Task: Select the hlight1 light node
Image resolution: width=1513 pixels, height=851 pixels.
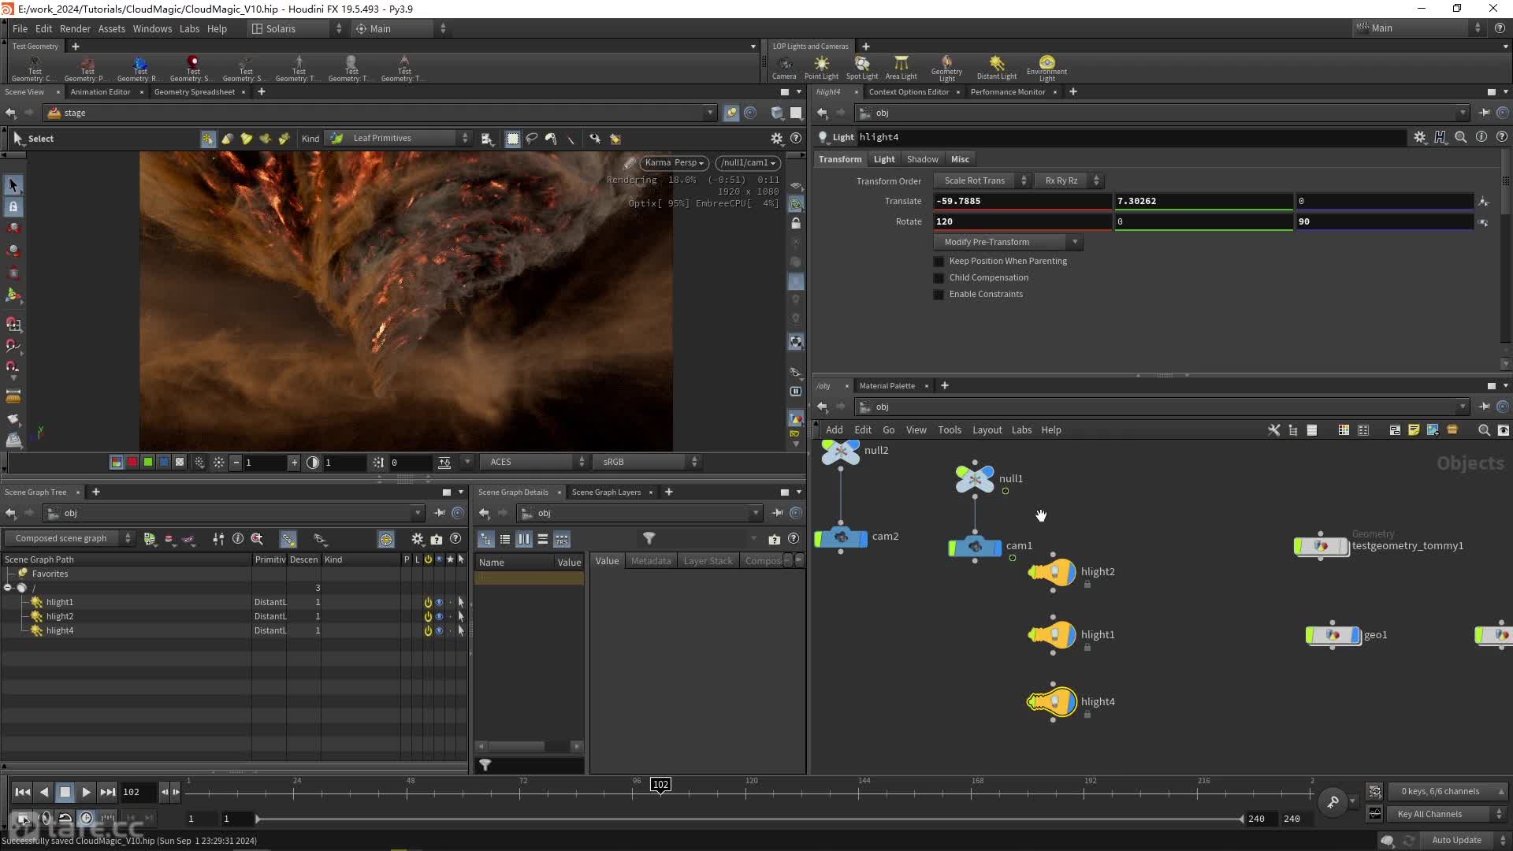Action: (x=1053, y=634)
